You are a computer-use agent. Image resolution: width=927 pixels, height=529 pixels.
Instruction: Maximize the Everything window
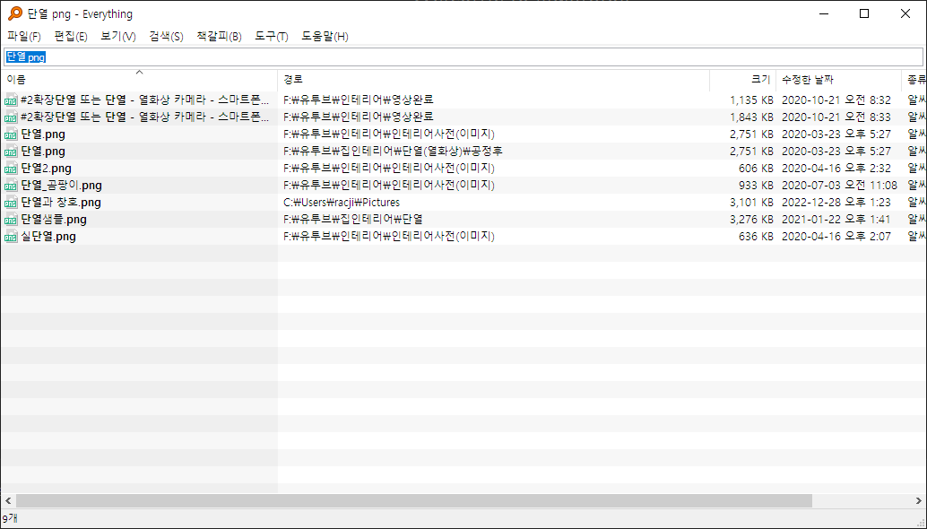tap(864, 13)
